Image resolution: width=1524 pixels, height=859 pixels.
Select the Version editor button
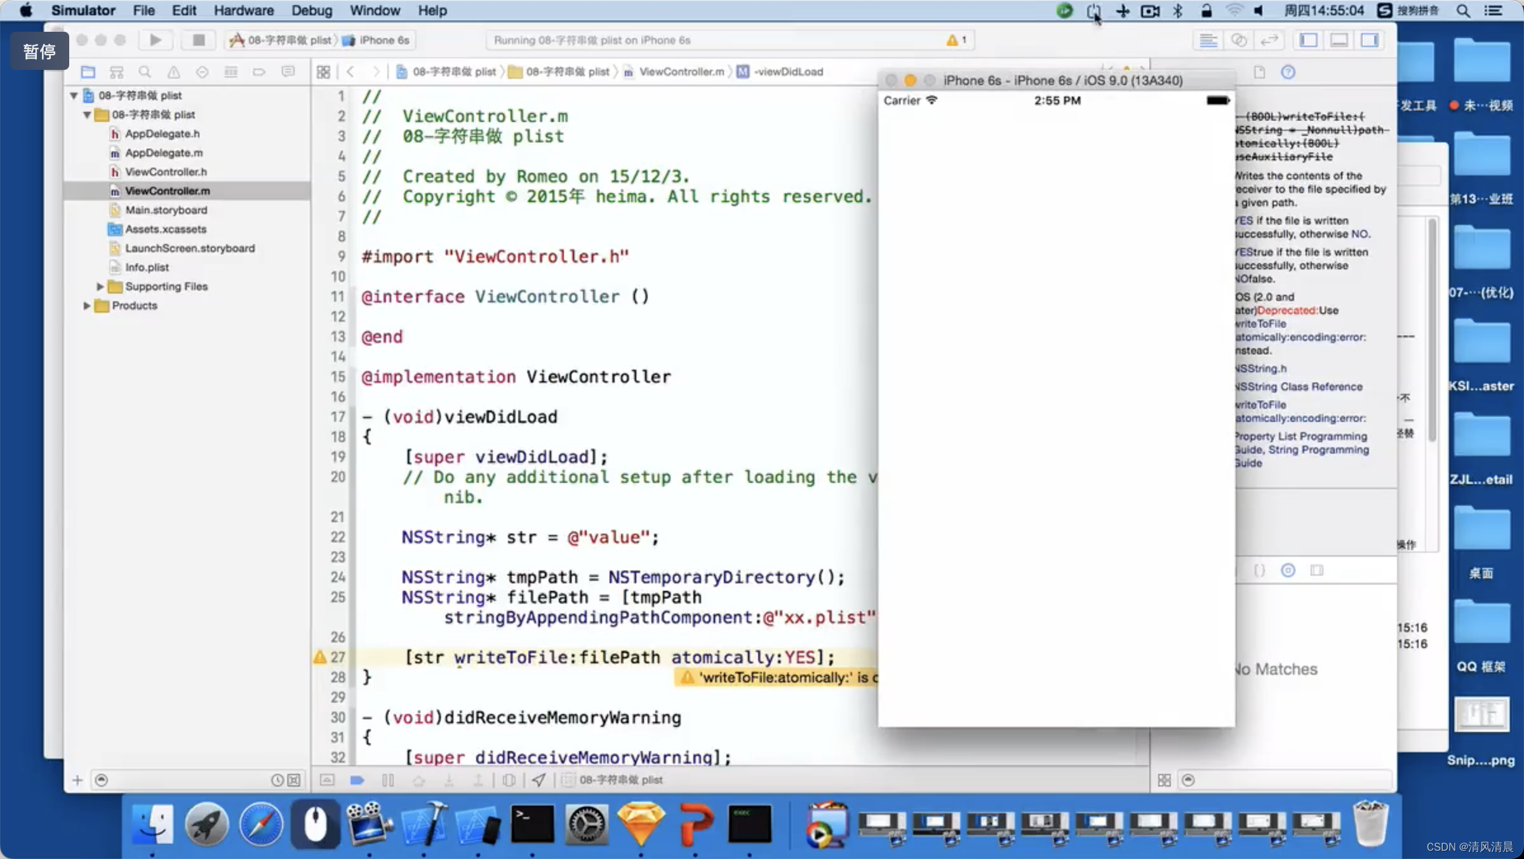(1269, 40)
